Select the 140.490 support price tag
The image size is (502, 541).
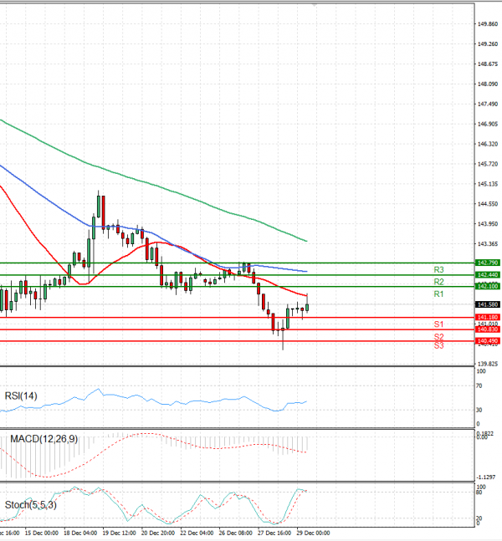(x=488, y=341)
